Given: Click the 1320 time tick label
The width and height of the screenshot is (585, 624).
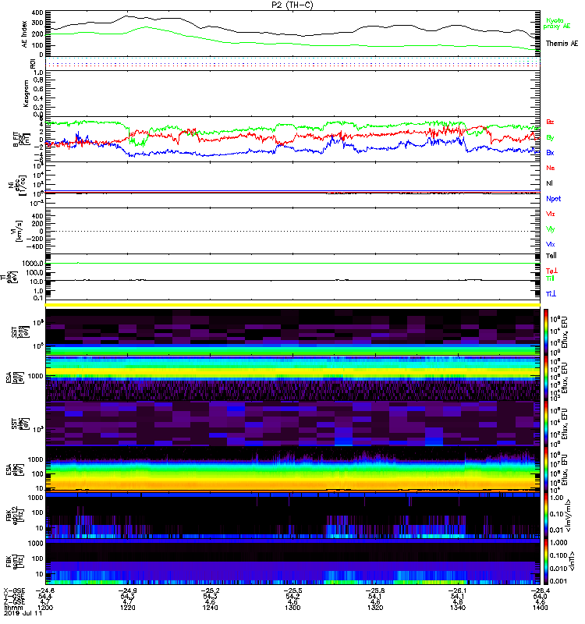Looking at the screenshot, I should coord(375,608).
